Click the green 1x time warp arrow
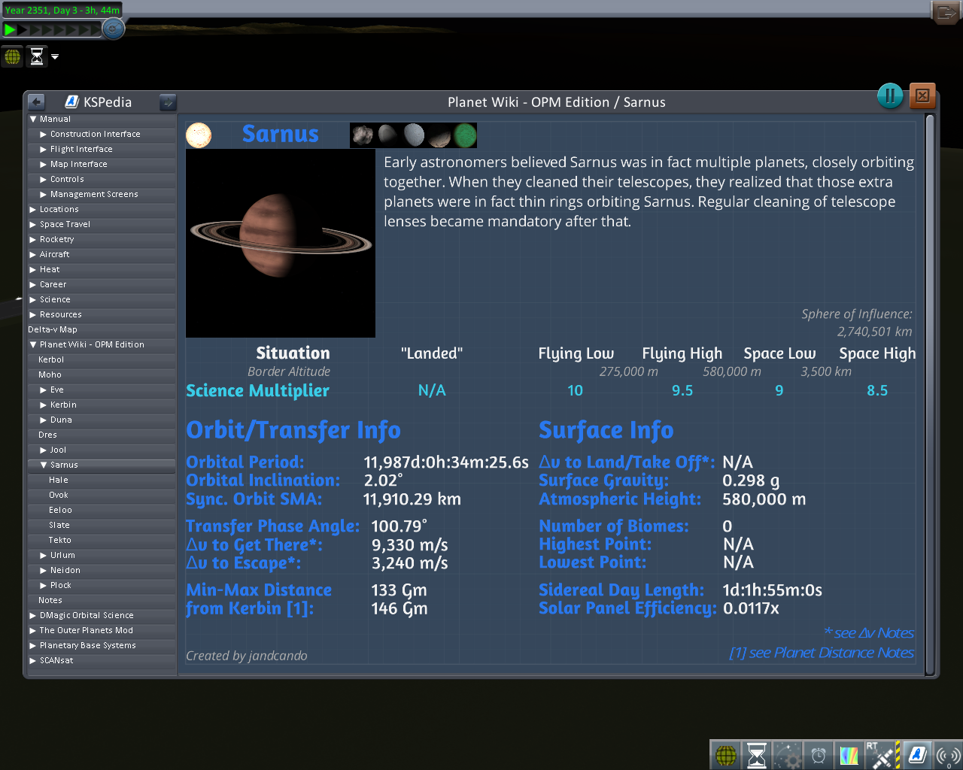The height and width of the screenshot is (770, 963). [10, 30]
